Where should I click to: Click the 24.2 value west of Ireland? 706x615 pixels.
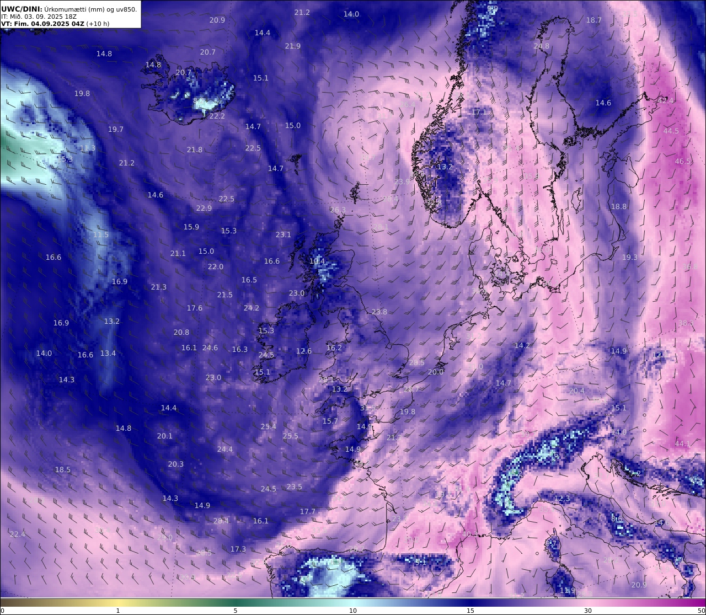[252, 308]
